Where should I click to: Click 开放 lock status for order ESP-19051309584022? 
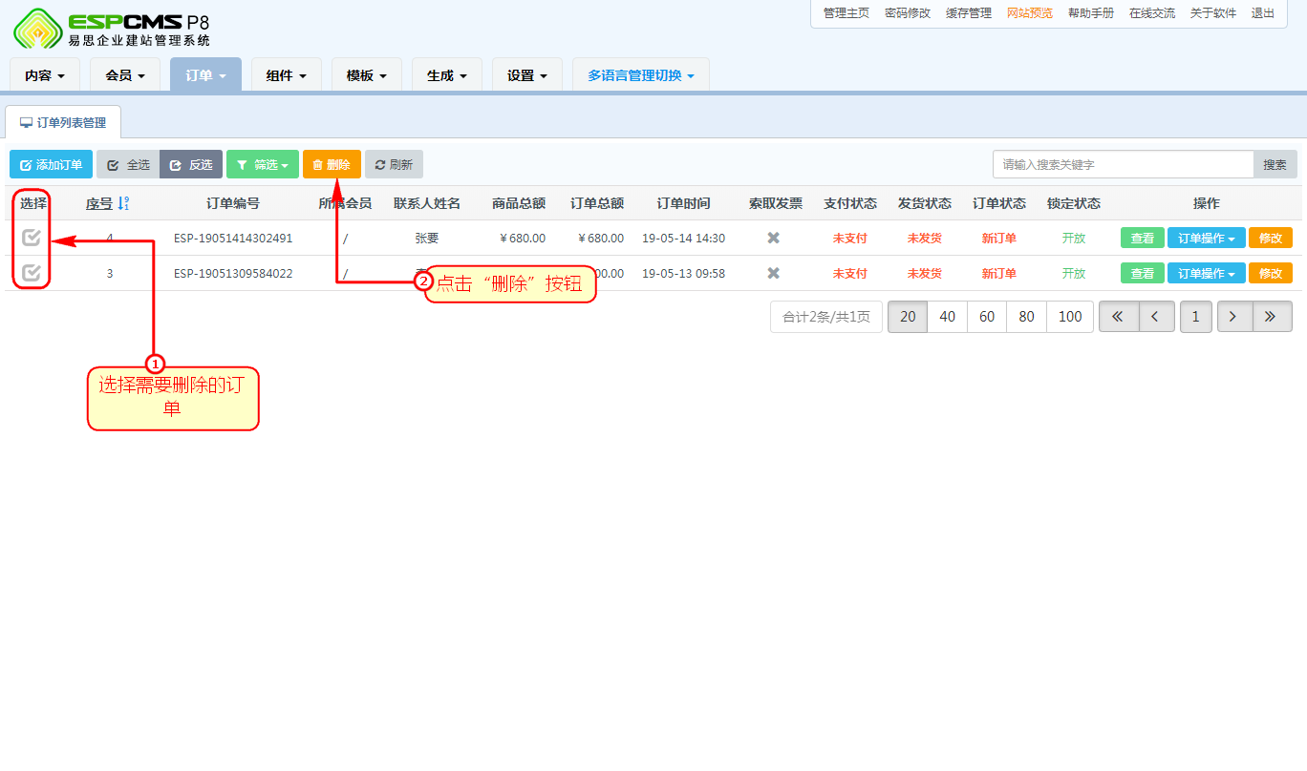point(1074,273)
